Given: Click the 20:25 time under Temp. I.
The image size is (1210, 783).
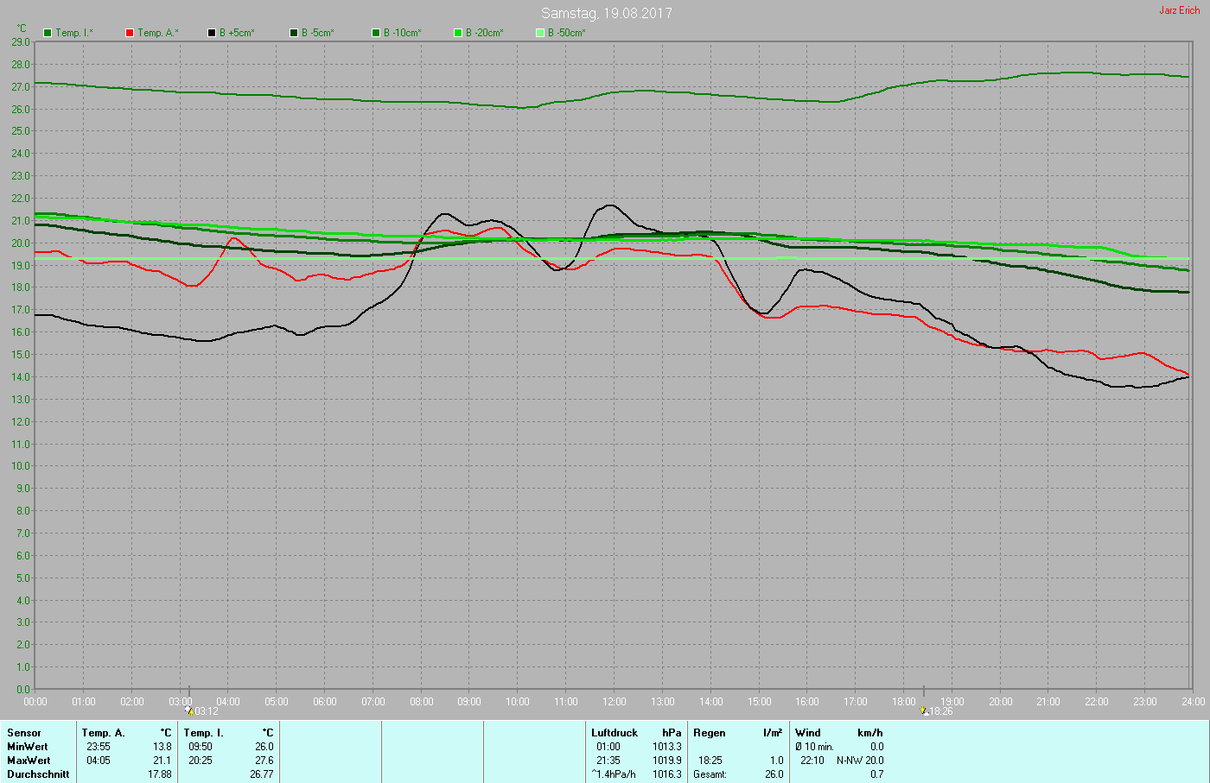Looking at the screenshot, I should tap(201, 761).
